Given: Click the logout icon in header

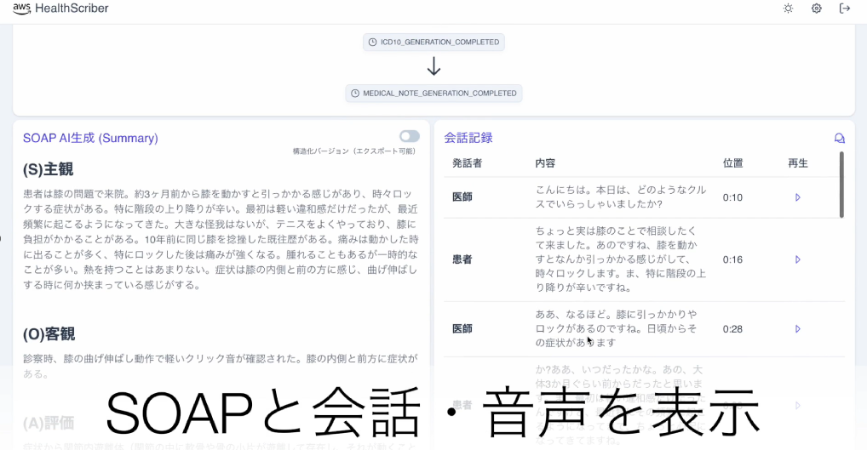Looking at the screenshot, I should [x=845, y=9].
